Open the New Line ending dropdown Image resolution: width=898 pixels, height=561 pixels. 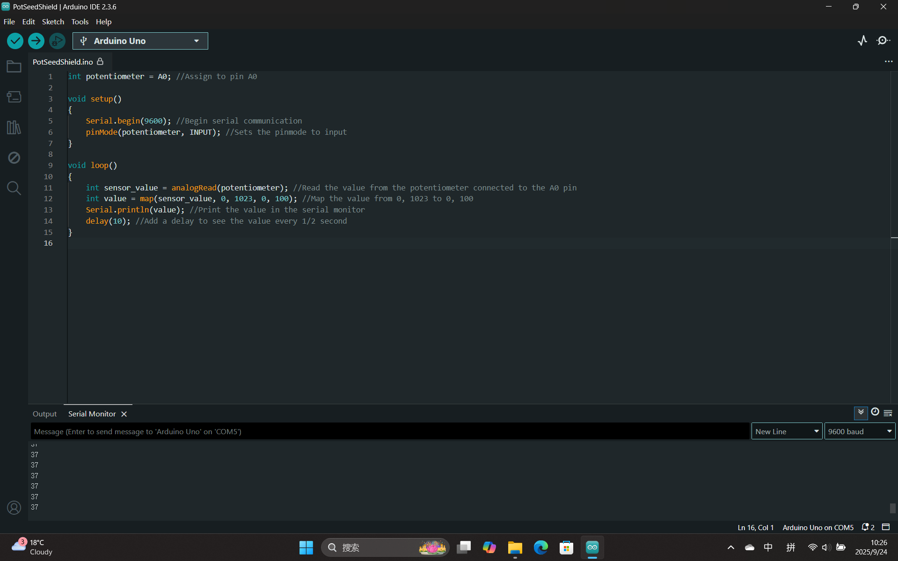click(x=787, y=431)
